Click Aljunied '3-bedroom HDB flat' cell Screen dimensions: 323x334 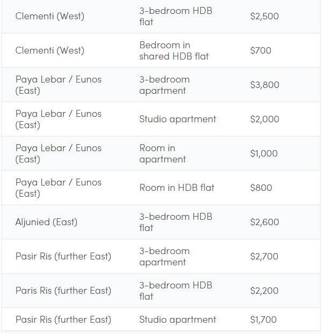coord(175,222)
